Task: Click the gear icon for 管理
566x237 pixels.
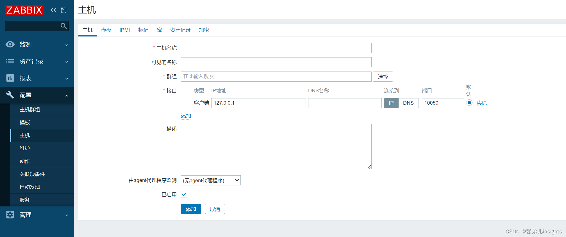Action: point(10,215)
